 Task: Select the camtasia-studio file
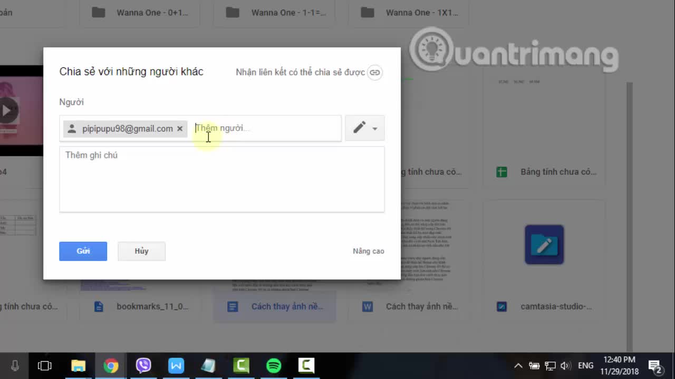click(x=544, y=306)
